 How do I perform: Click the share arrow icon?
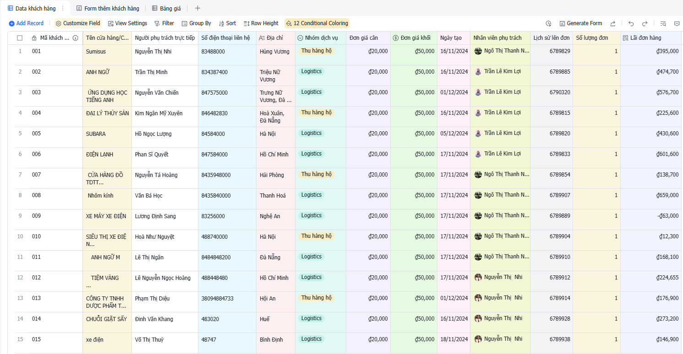[613, 23]
